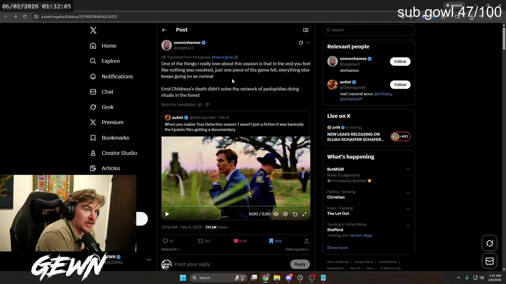Toggle video picture-in-picture icon
Image resolution: width=506 pixels, height=284 pixels.
(x=295, y=214)
